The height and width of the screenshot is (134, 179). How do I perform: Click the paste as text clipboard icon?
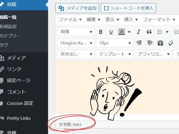[160, 43]
